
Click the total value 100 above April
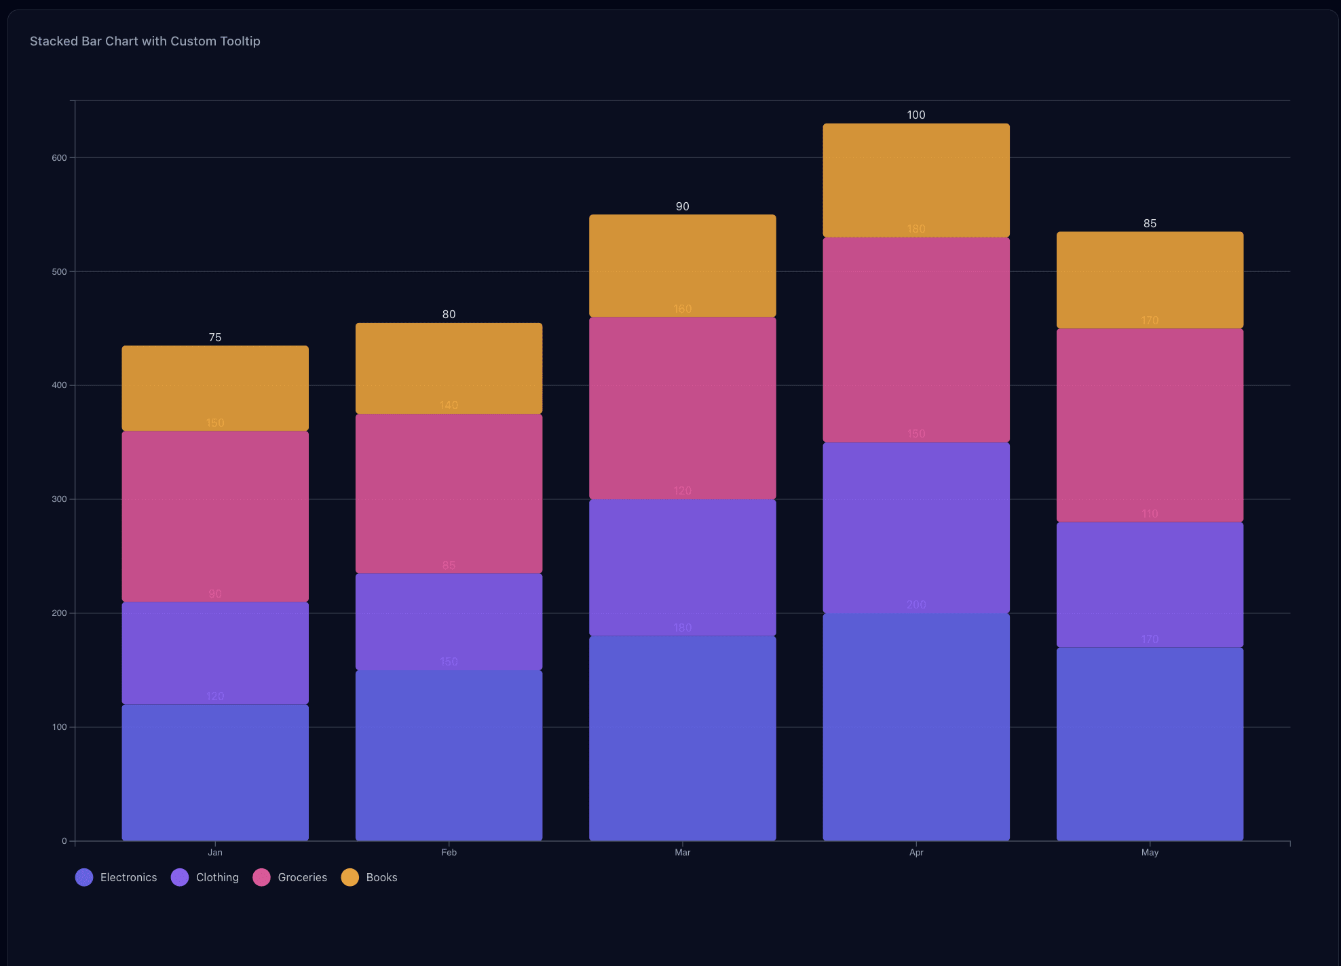915,114
